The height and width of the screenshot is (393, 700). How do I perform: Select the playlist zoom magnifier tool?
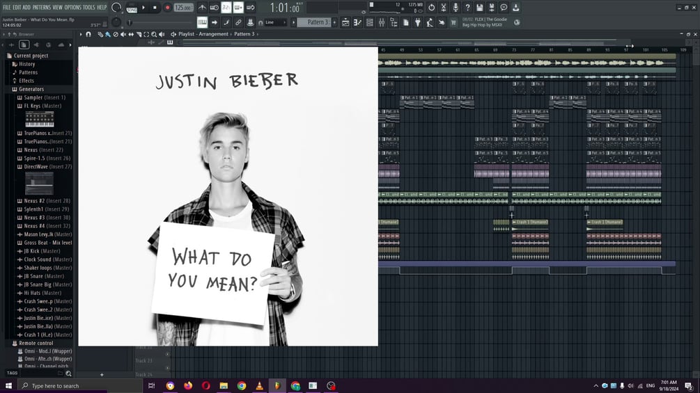(154, 34)
